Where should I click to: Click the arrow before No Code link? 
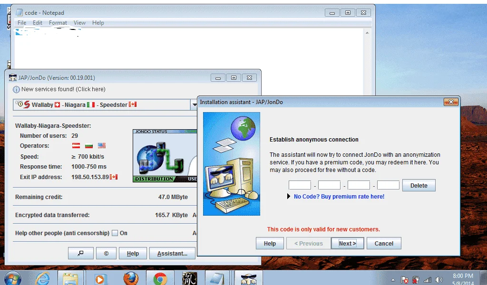(289, 196)
